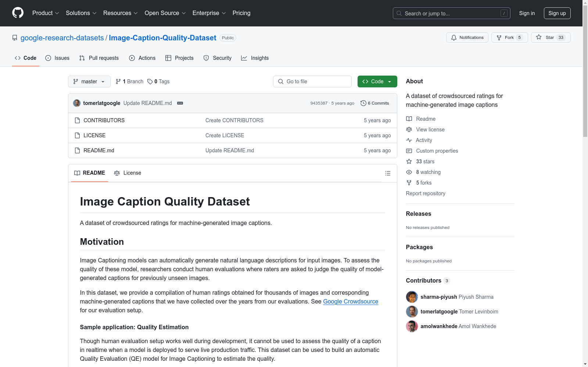Expand commit message ellipsis icon
Screen dimensions: 588x367
[180, 103]
